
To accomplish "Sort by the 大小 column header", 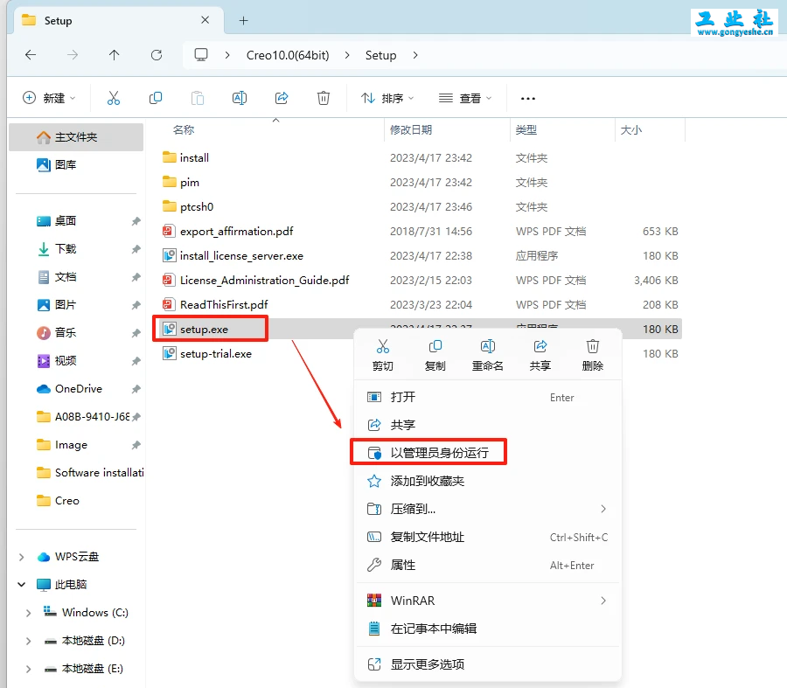I will tap(631, 130).
